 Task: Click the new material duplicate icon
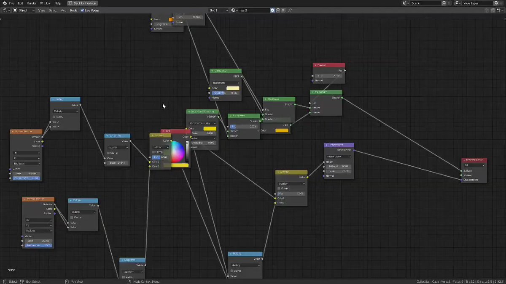[278, 10]
